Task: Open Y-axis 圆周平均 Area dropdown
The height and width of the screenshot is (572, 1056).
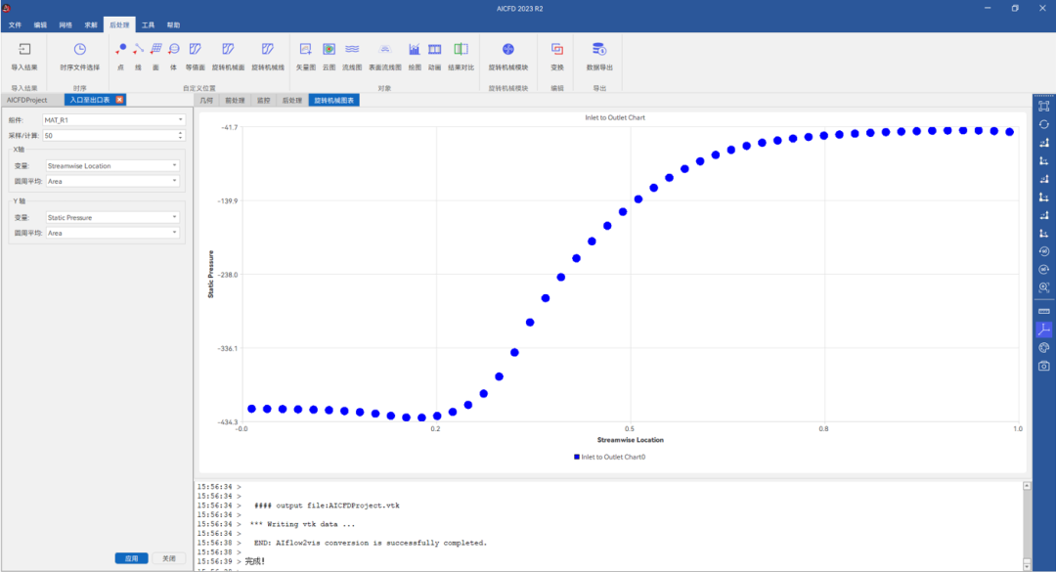Action: tap(112, 233)
